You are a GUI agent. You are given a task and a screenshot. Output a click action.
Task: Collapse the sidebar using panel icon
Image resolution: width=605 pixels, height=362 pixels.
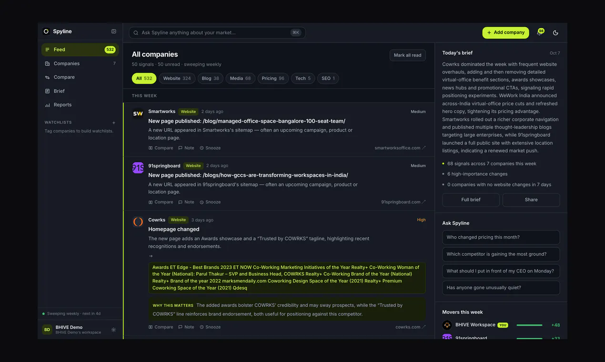click(114, 31)
